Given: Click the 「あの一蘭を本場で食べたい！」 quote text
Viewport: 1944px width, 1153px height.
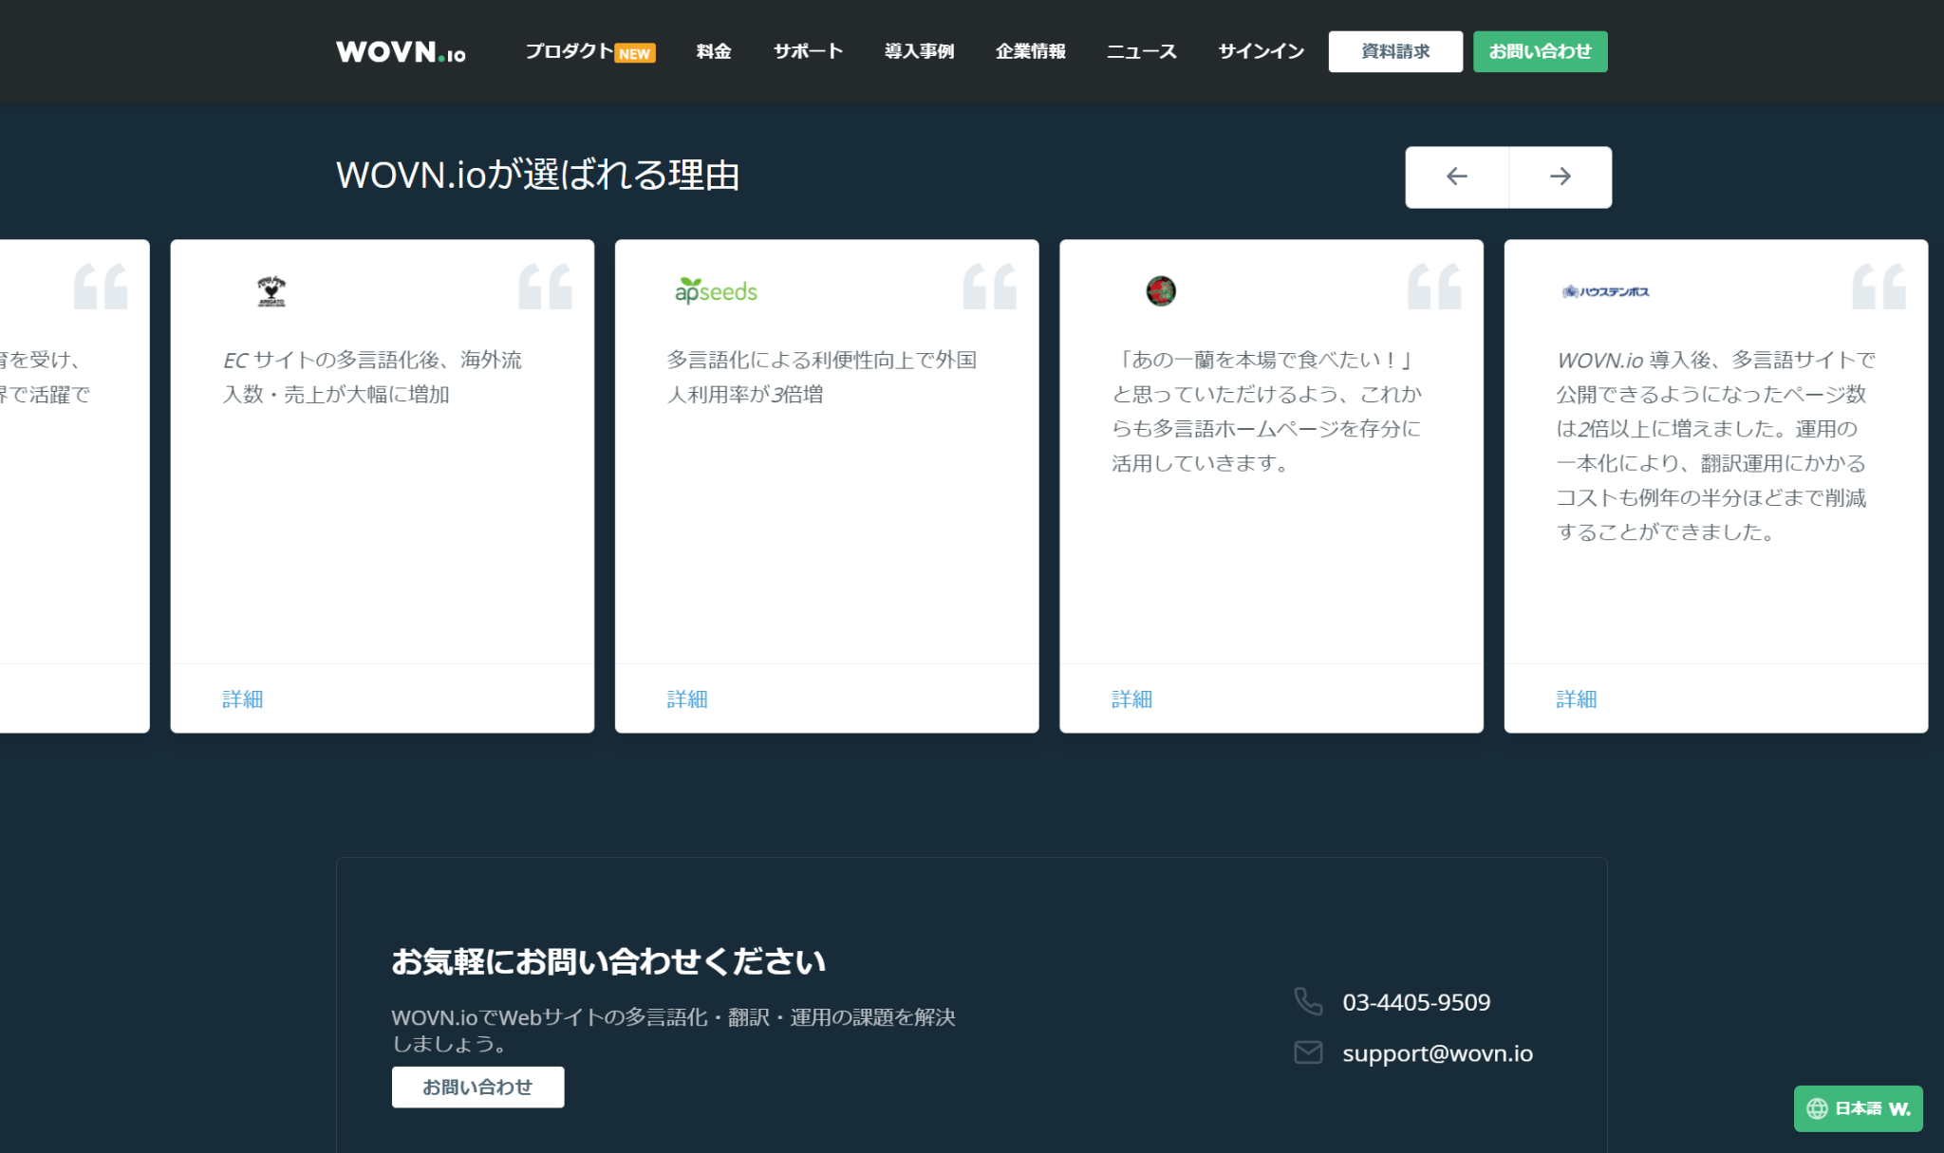Looking at the screenshot, I should [1267, 411].
